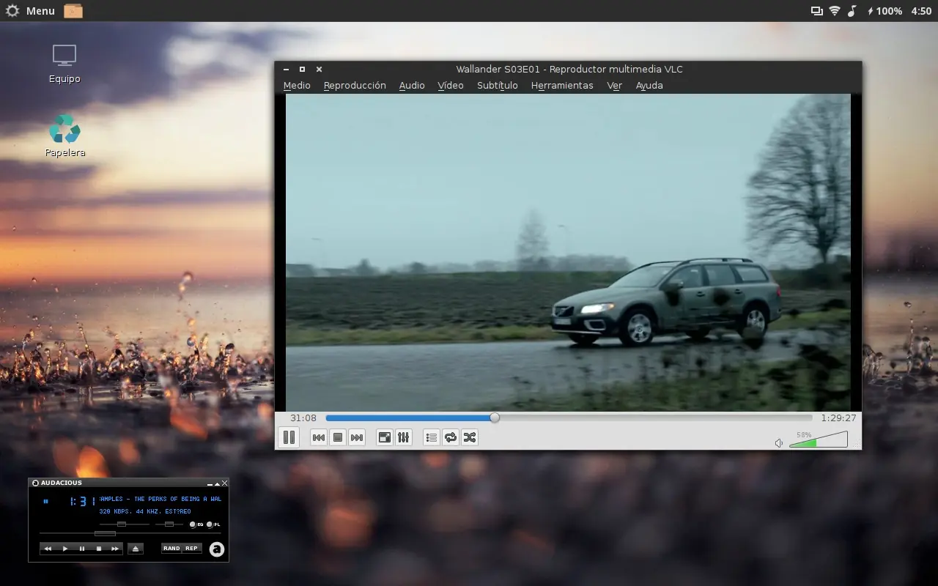Click the VLC video display area
This screenshot has height=586, width=938.
pos(568,252)
